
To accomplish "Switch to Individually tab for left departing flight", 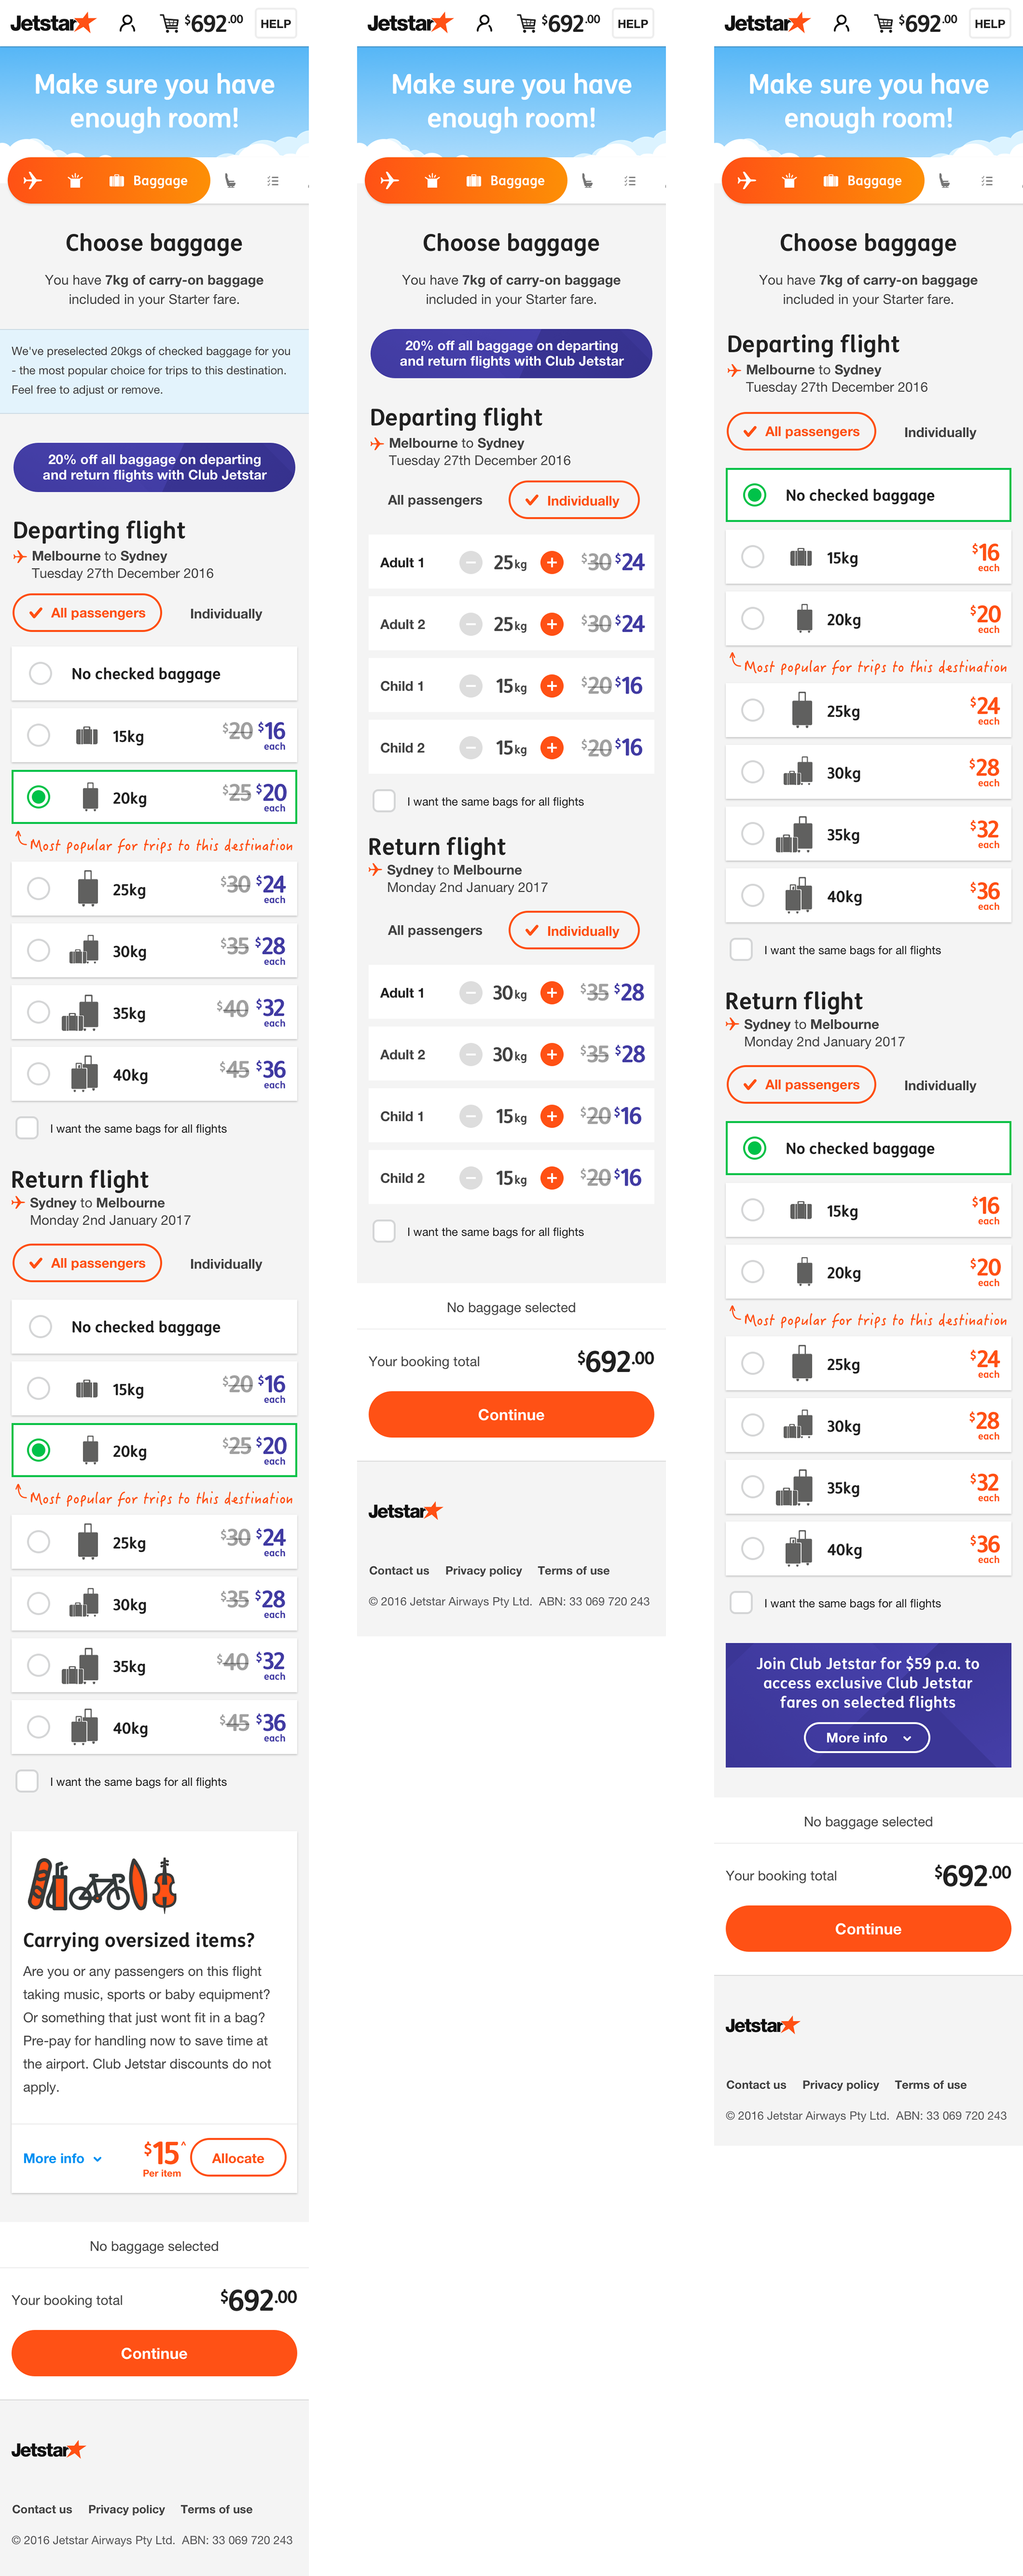I will [226, 613].
